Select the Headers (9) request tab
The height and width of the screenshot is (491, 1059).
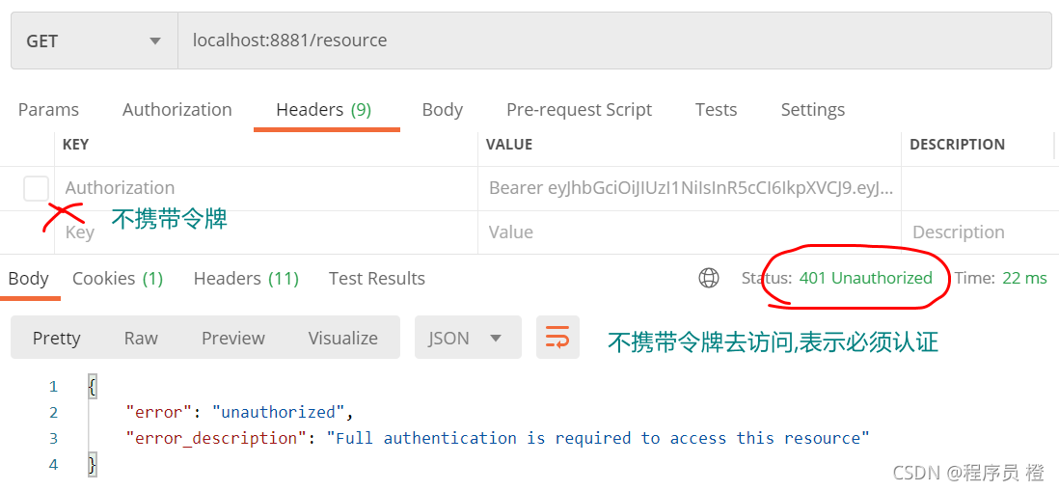coord(324,109)
